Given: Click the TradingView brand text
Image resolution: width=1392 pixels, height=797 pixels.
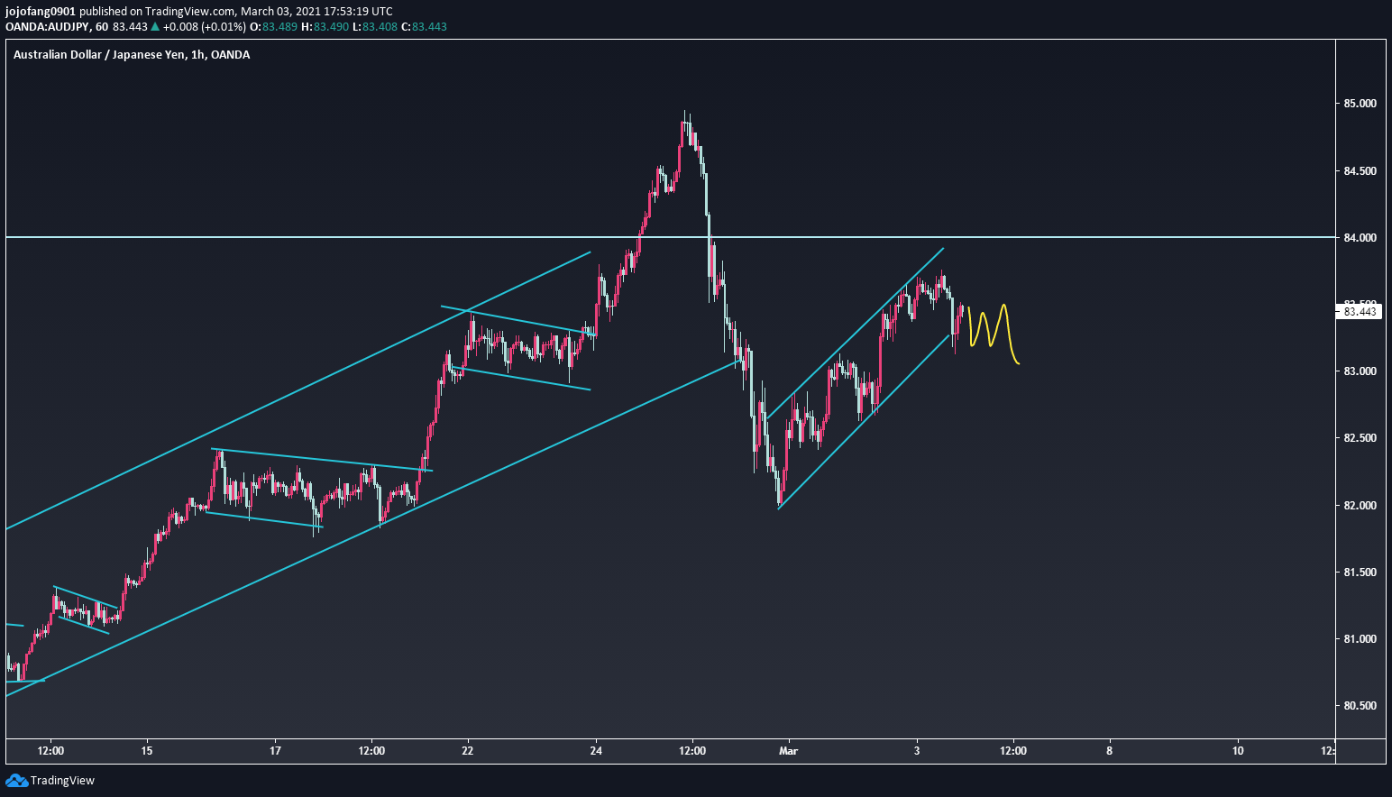Looking at the screenshot, I should point(62,781).
